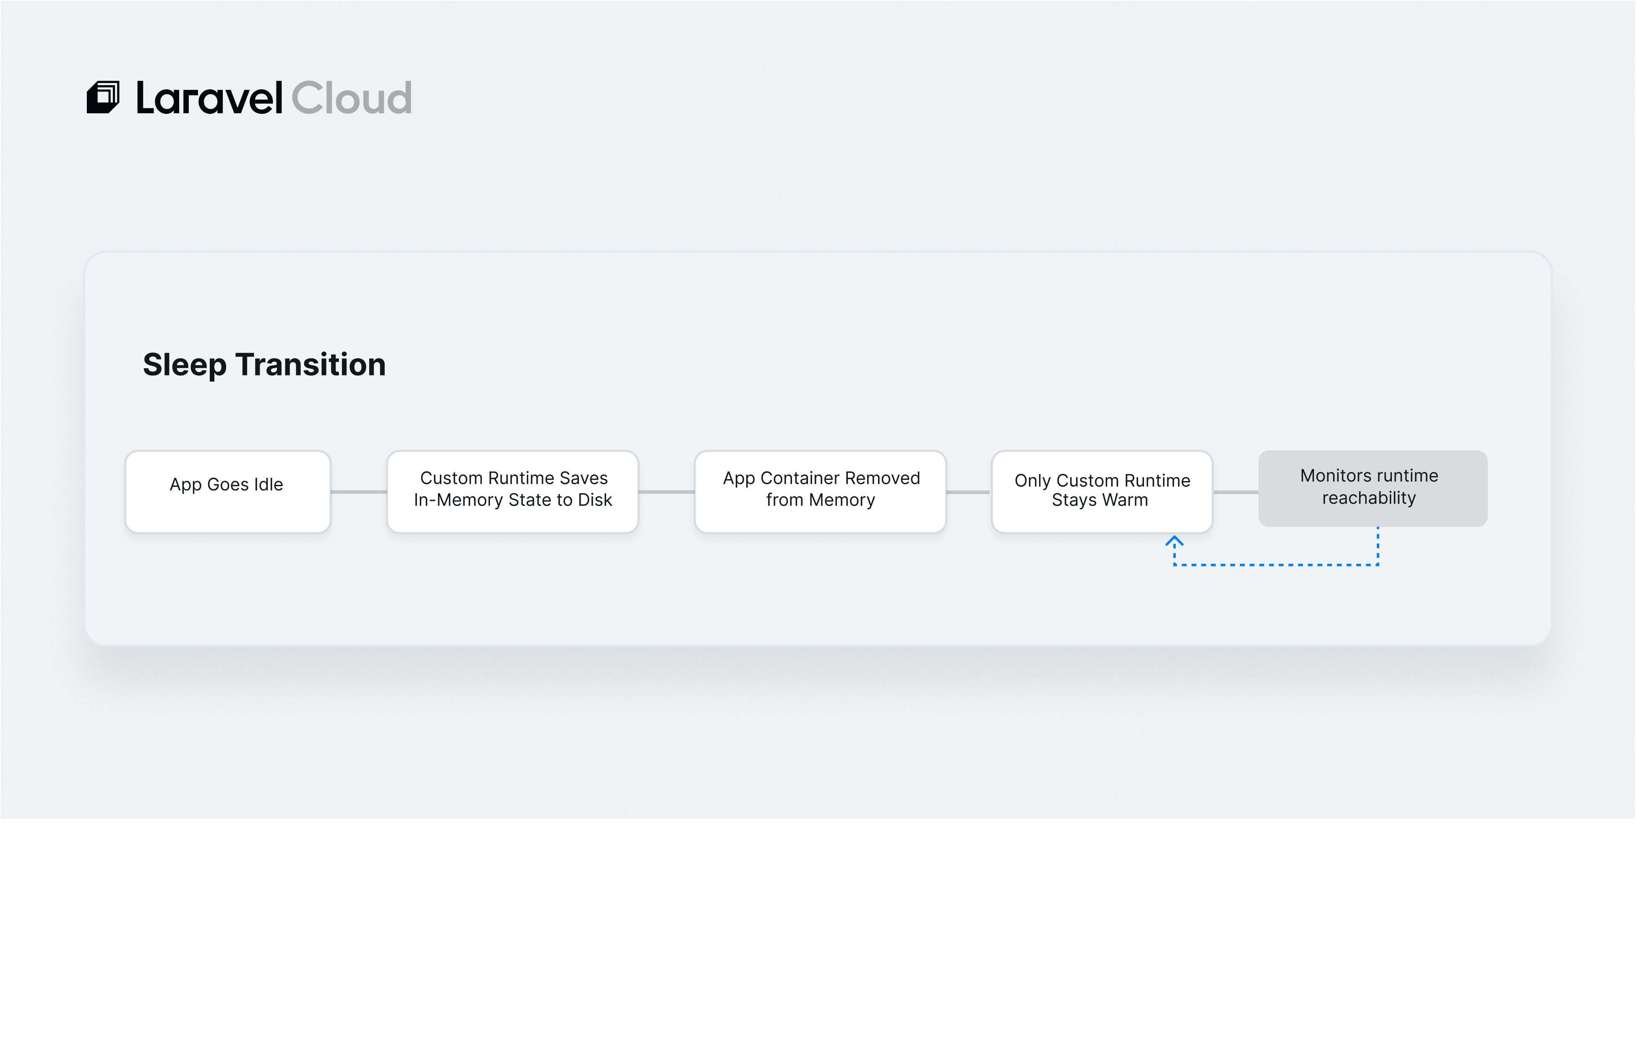The image size is (1636, 1047).
Task: Click the Laravel wordmark text
Action: [209, 97]
